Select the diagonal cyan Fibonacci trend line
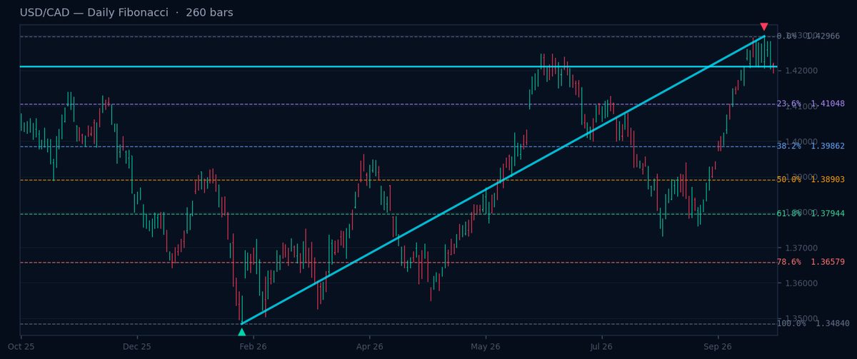The height and width of the screenshot is (359, 857). [503, 180]
